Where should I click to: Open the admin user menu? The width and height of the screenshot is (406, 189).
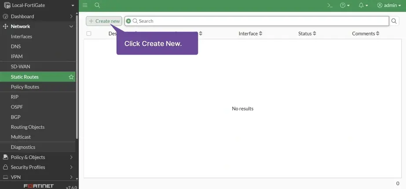pyautogui.click(x=389, y=5)
